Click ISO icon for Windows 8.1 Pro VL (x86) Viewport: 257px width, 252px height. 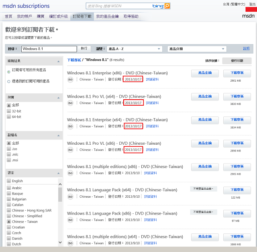[70, 150]
